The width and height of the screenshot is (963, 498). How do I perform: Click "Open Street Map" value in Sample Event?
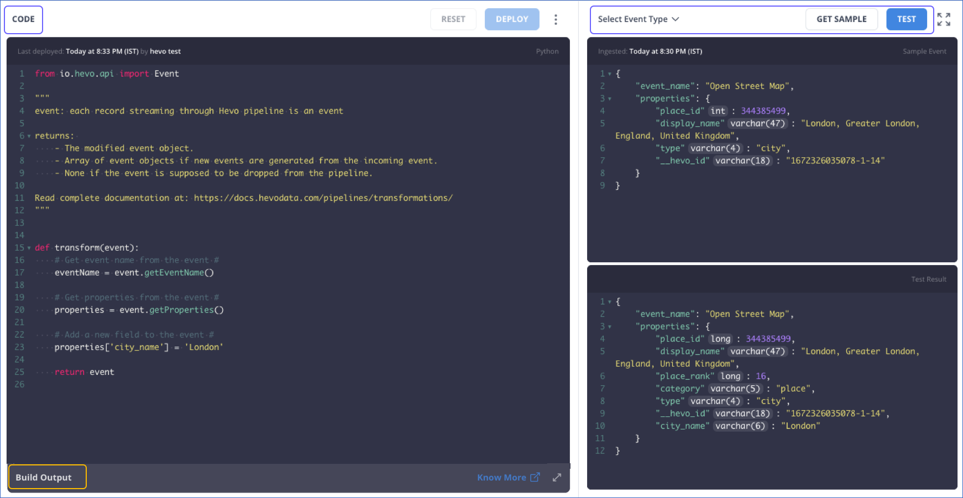click(749, 86)
